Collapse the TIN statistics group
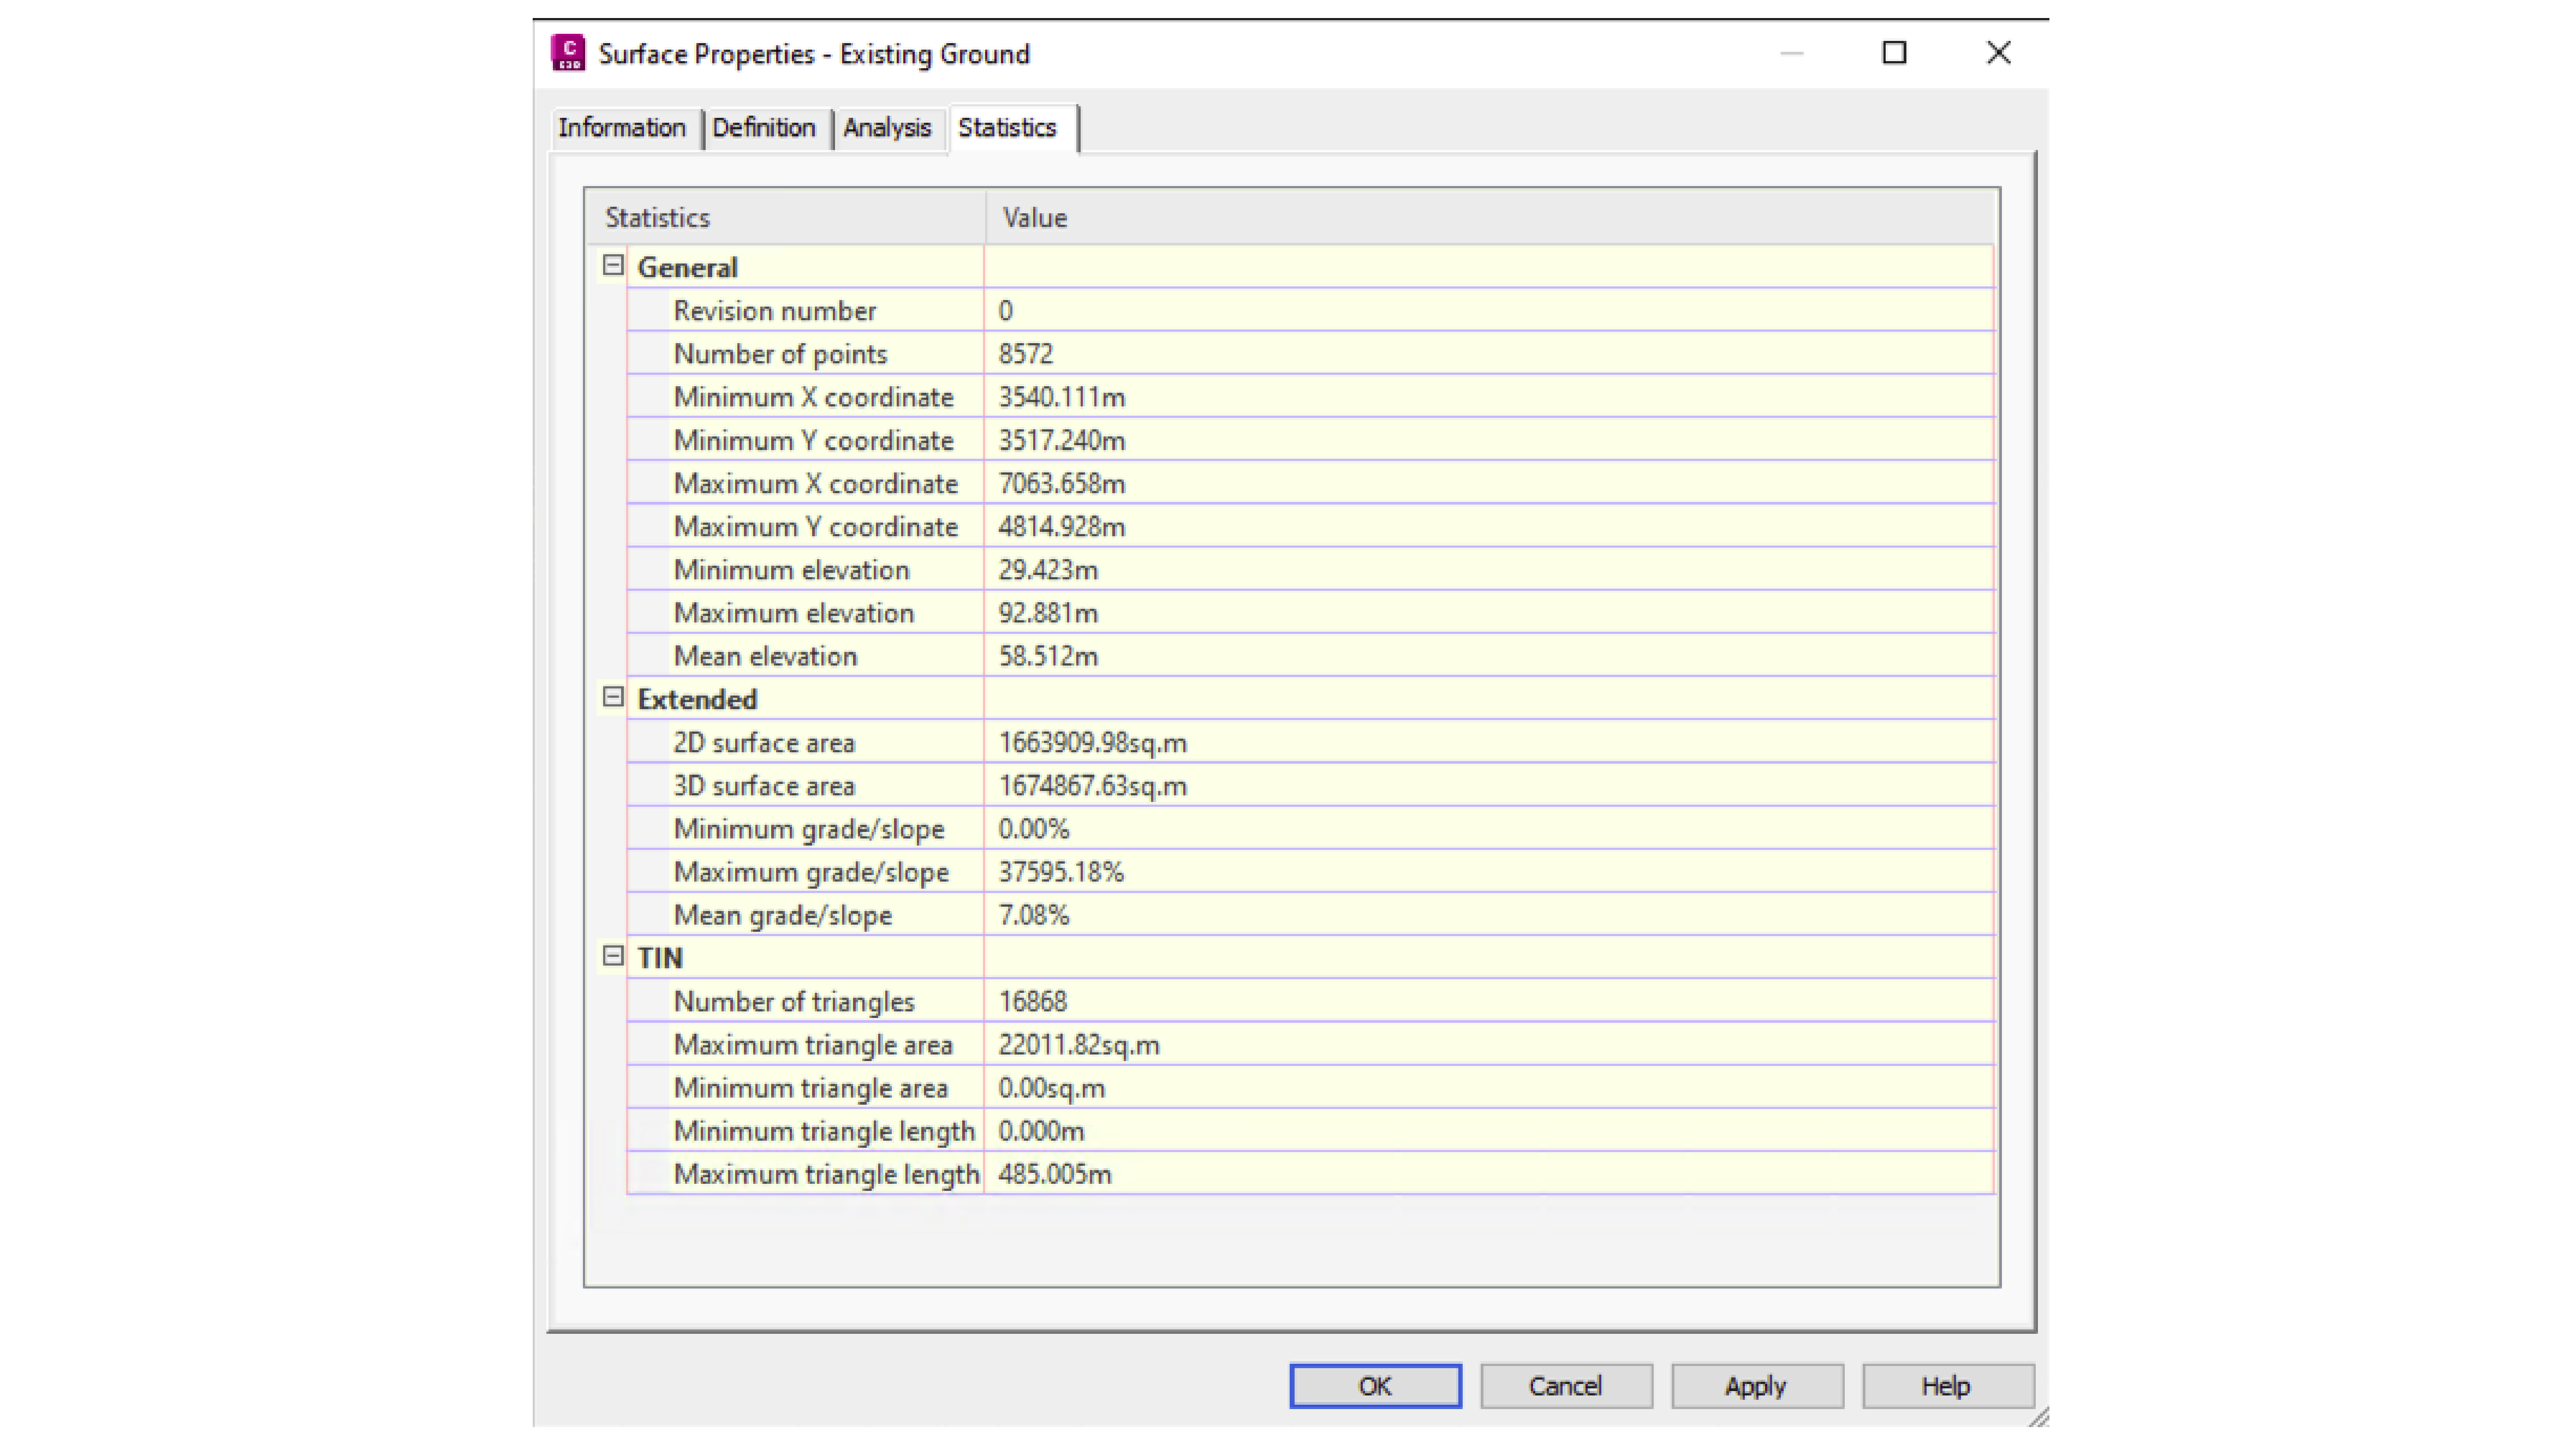The height and width of the screenshot is (1456, 2575). [x=613, y=956]
